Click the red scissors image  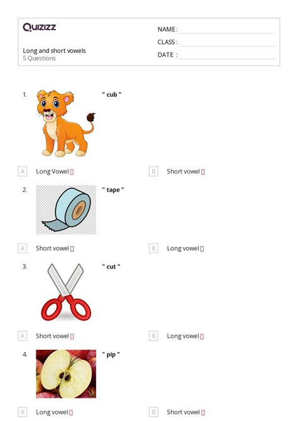(66, 292)
